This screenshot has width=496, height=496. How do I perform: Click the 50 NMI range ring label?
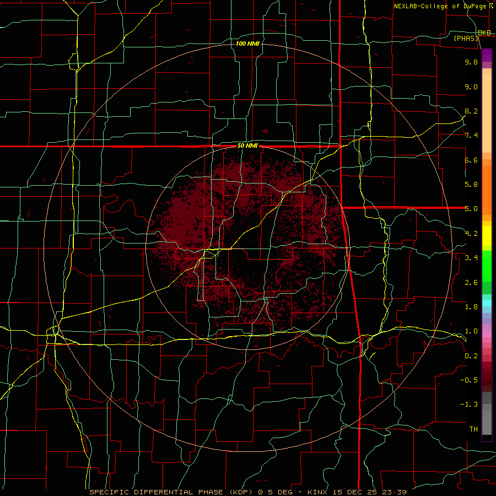point(247,146)
